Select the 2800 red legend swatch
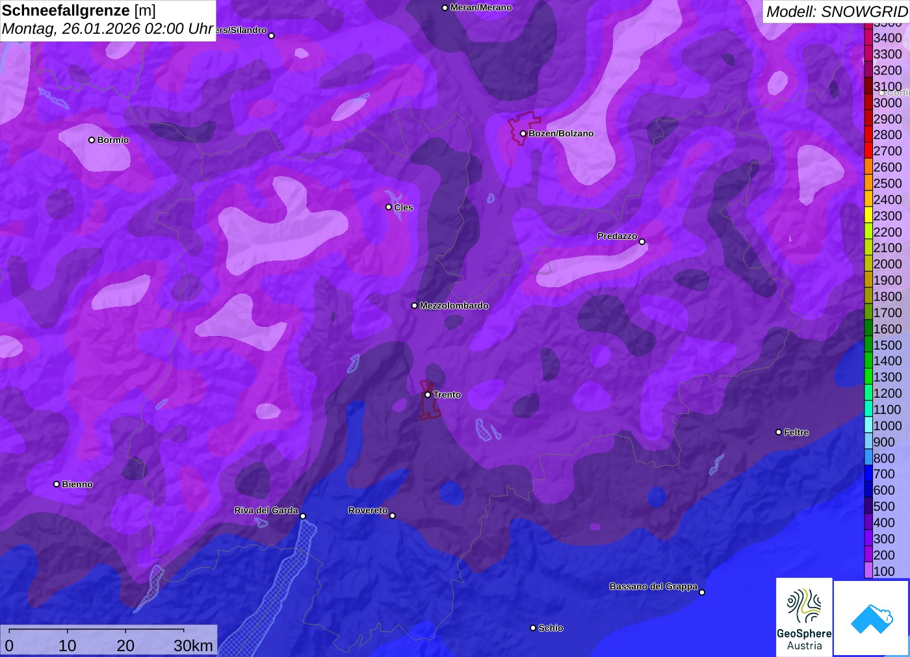The height and width of the screenshot is (657, 910). click(x=868, y=135)
